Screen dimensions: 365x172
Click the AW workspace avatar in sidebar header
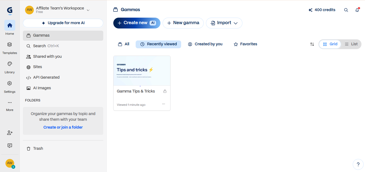[x=29, y=10]
